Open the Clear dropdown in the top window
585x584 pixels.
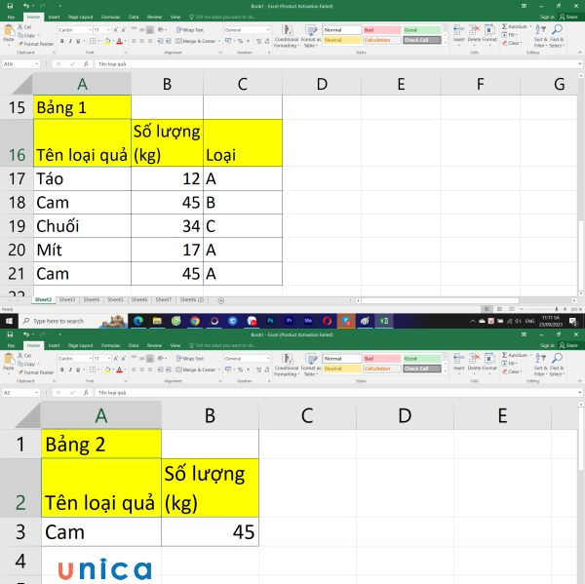coord(512,43)
